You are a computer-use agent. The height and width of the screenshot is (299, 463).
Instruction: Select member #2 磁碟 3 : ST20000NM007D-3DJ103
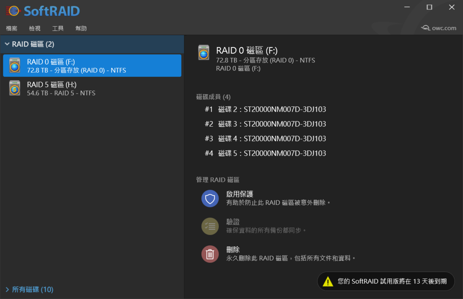point(265,124)
